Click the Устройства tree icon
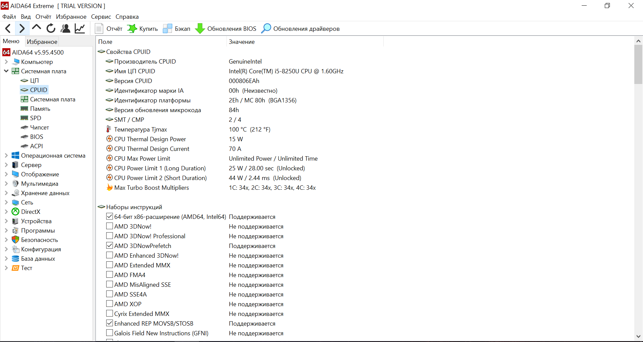The height and width of the screenshot is (342, 643). (15, 221)
